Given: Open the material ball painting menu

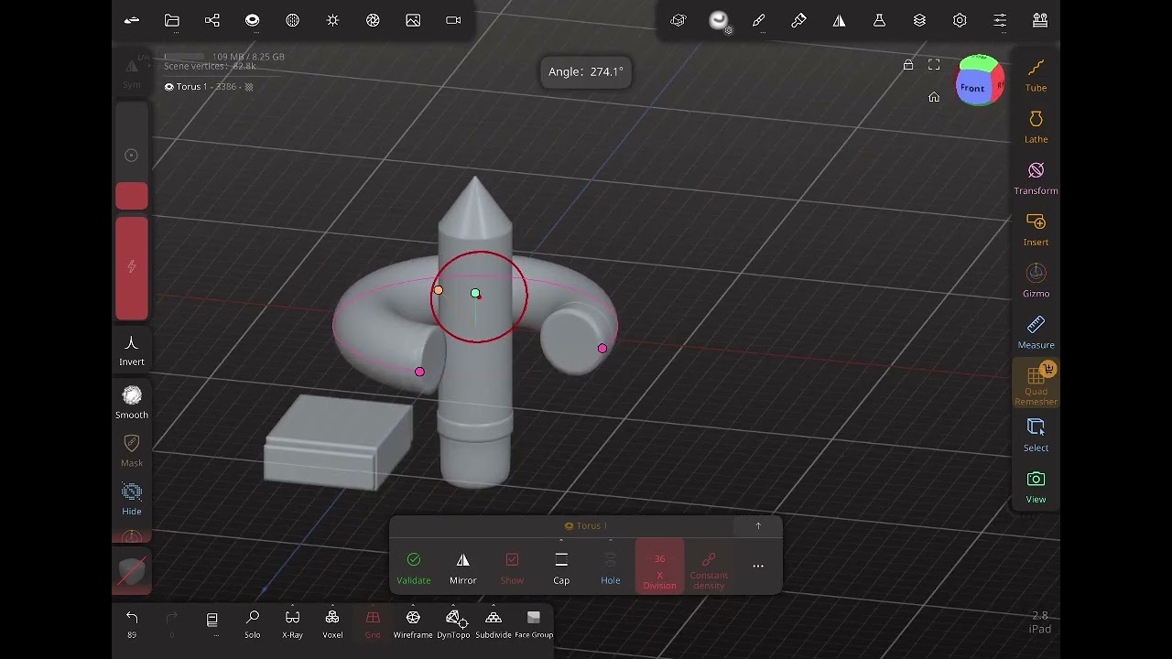Looking at the screenshot, I should (x=720, y=21).
